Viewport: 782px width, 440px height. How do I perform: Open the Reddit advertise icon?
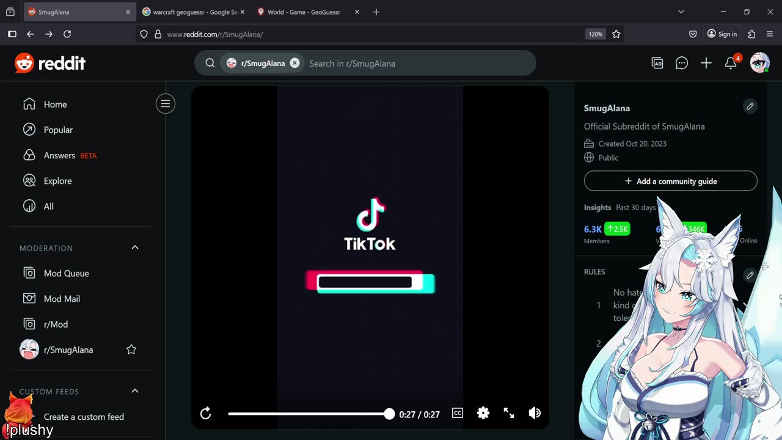[657, 63]
